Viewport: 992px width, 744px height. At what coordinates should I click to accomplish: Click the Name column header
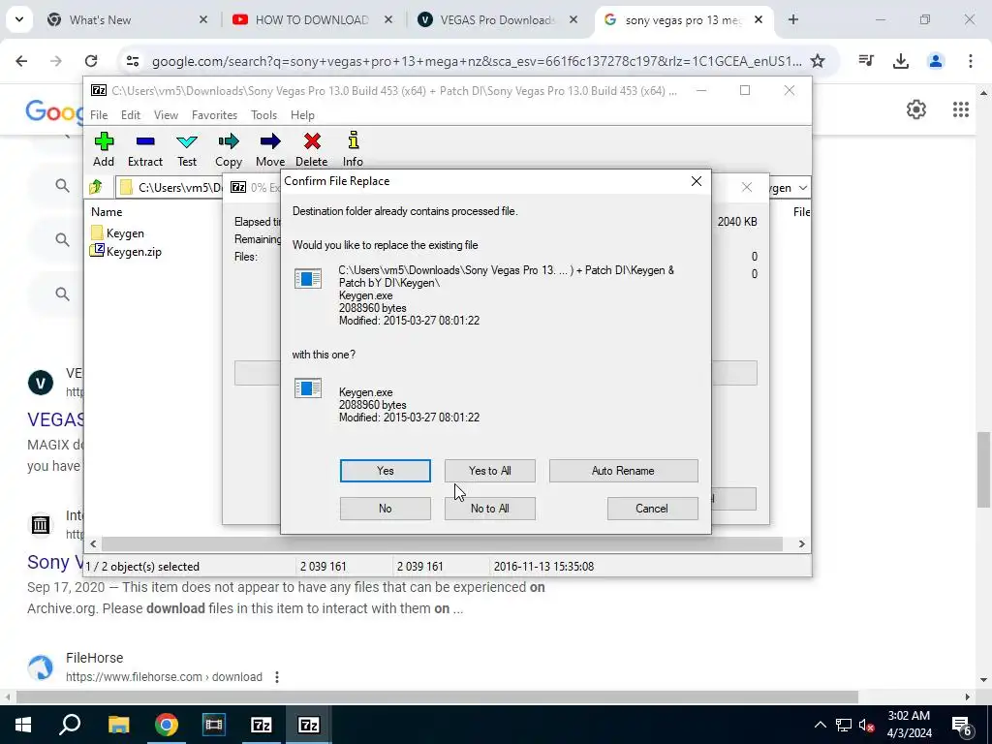(107, 212)
